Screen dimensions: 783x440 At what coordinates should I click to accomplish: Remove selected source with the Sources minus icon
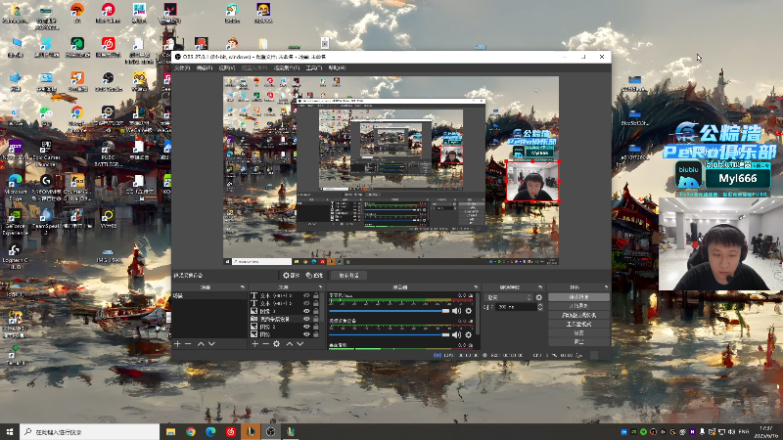tap(265, 344)
